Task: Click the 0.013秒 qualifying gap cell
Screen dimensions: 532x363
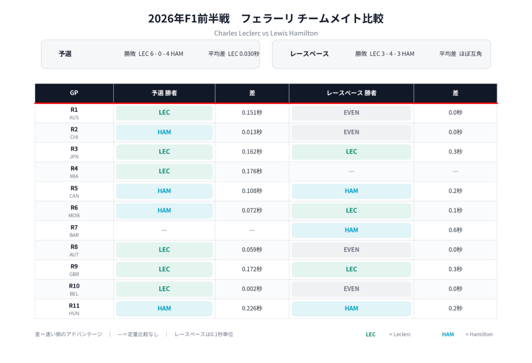Action: point(252,133)
